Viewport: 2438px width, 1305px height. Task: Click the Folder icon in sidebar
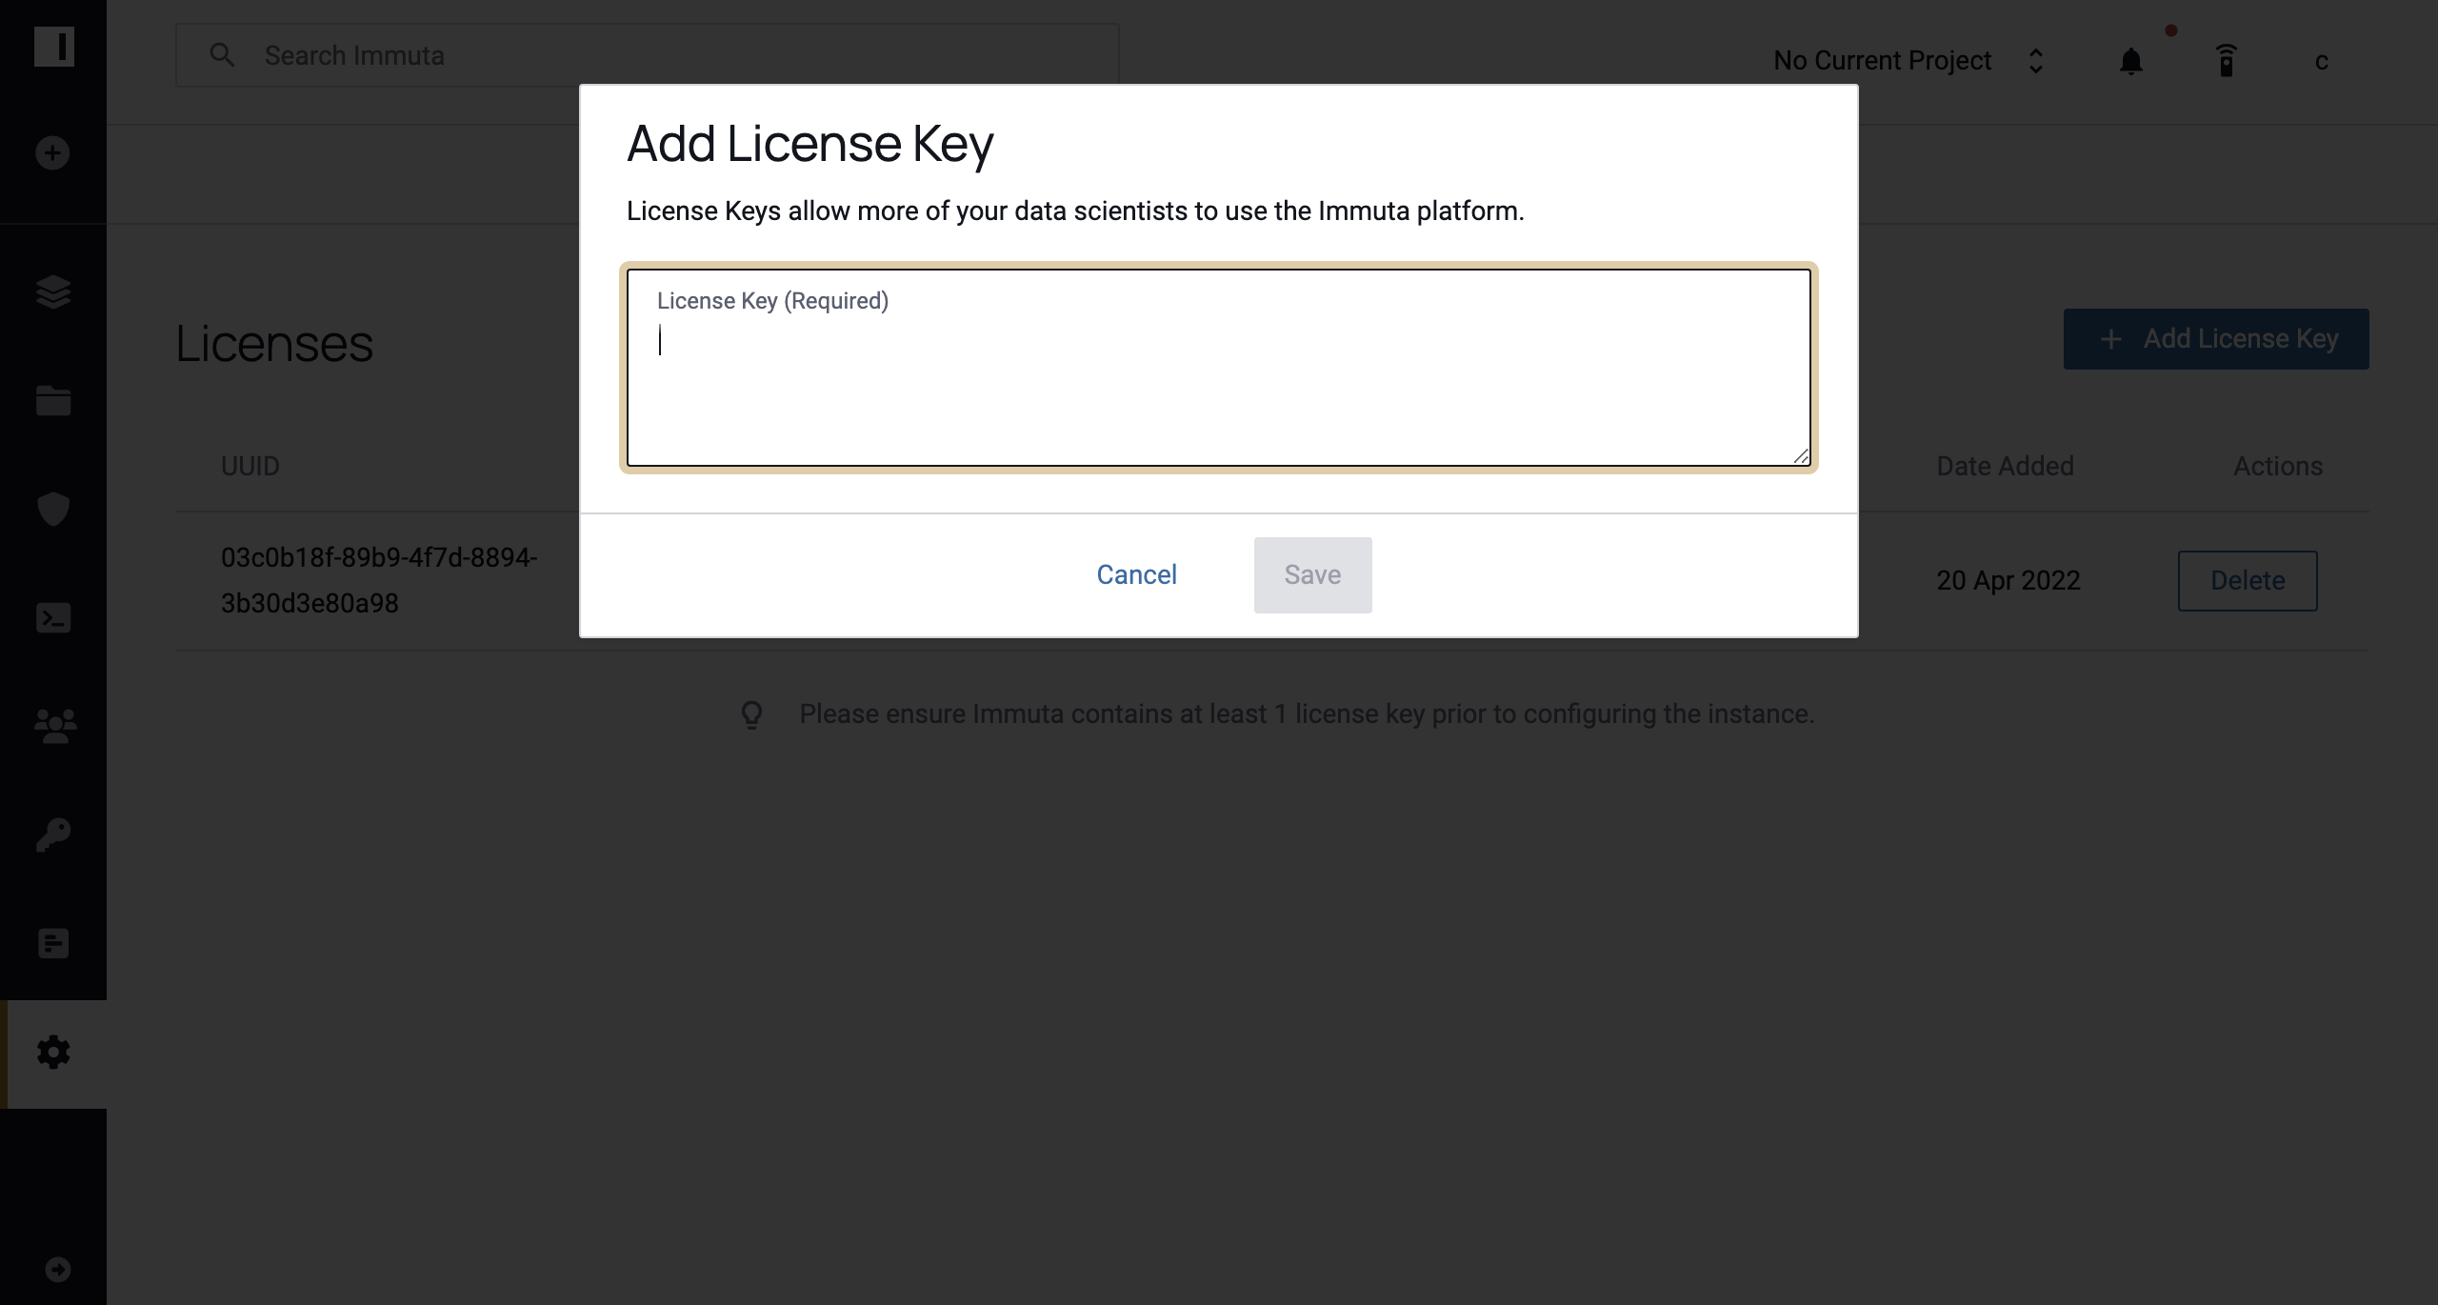tap(51, 400)
